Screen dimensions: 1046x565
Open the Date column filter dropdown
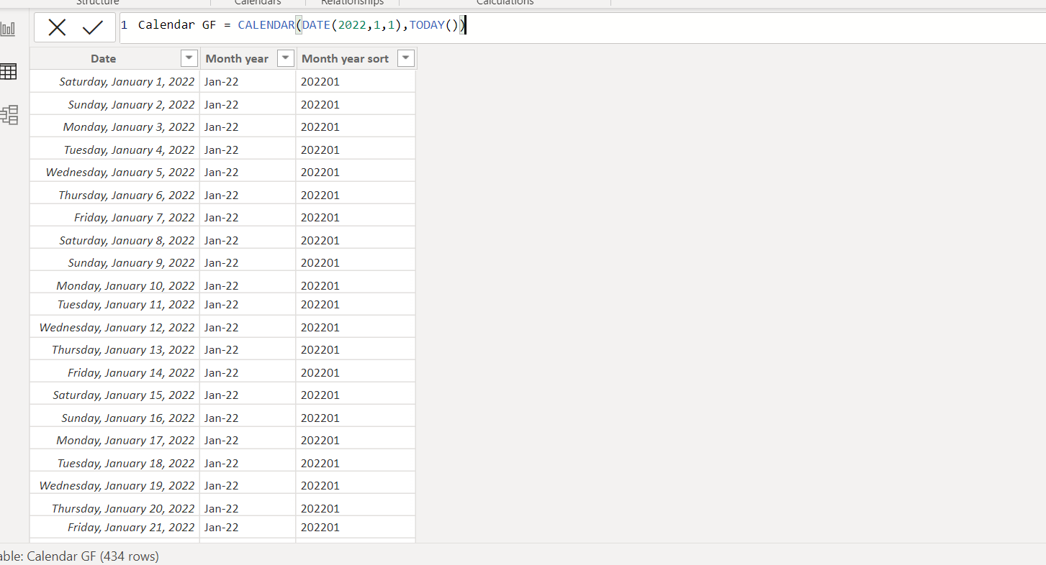(x=189, y=58)
